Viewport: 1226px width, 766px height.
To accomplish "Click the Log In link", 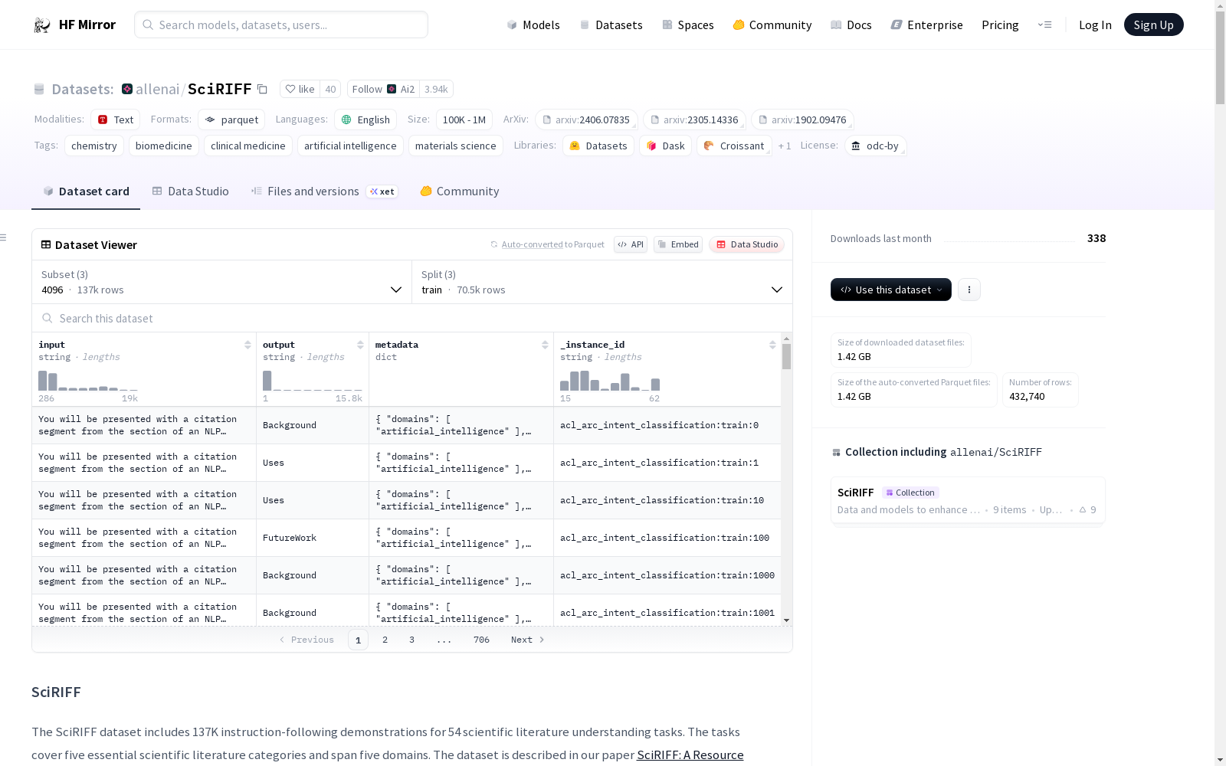I will (x=1095, y=25).
